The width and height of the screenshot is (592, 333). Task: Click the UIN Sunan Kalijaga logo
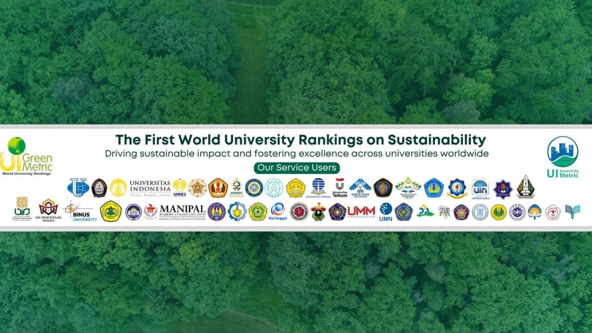[x=22, y=211]
